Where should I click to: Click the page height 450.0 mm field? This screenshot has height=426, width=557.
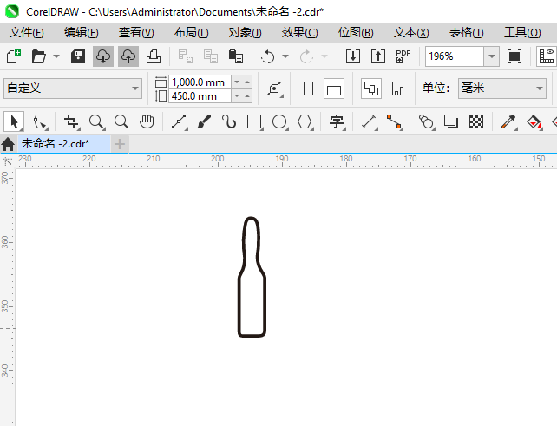coord(200,96)
